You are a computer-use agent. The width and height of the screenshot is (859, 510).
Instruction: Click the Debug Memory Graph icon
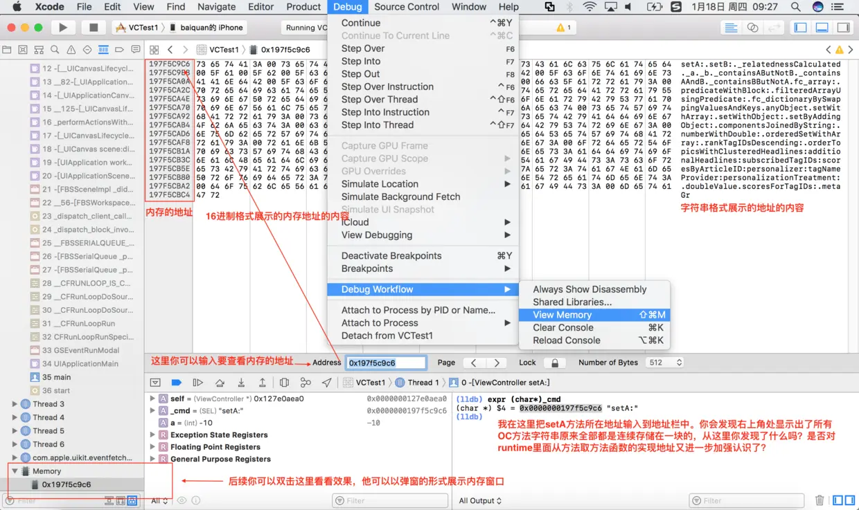(x=305, y=383)
